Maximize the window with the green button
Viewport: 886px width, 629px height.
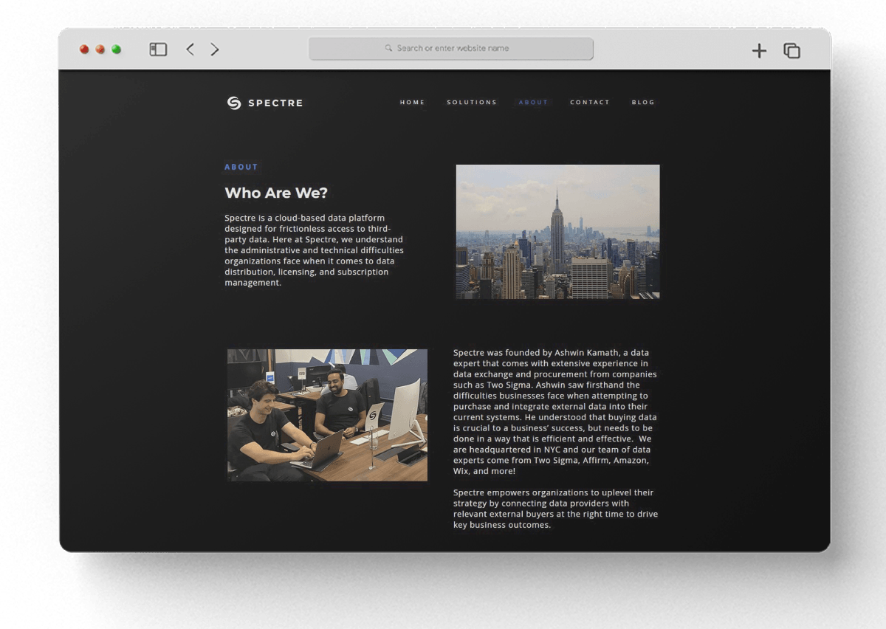[x=117, y=49]
